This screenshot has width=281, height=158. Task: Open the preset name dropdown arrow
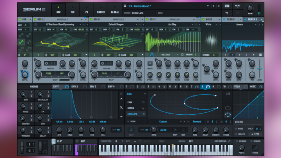(x=208, y=6)
